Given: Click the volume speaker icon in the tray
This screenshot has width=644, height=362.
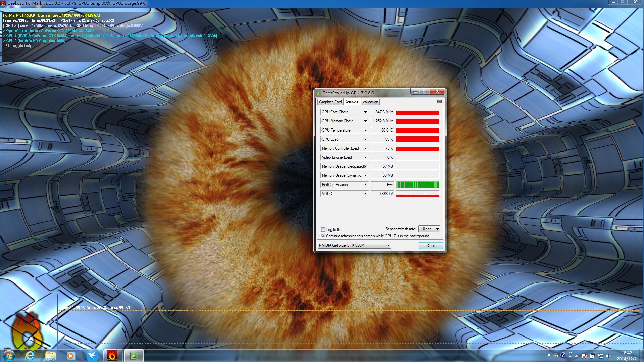Looking at the screenshot, I should pos(608,356).
